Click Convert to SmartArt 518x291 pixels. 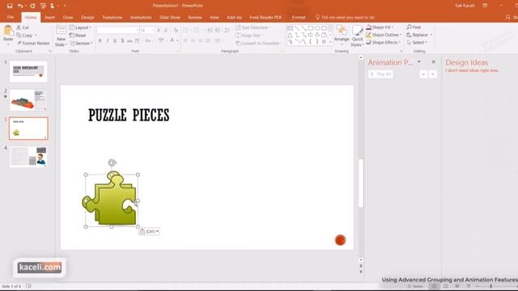pos(257,43)
